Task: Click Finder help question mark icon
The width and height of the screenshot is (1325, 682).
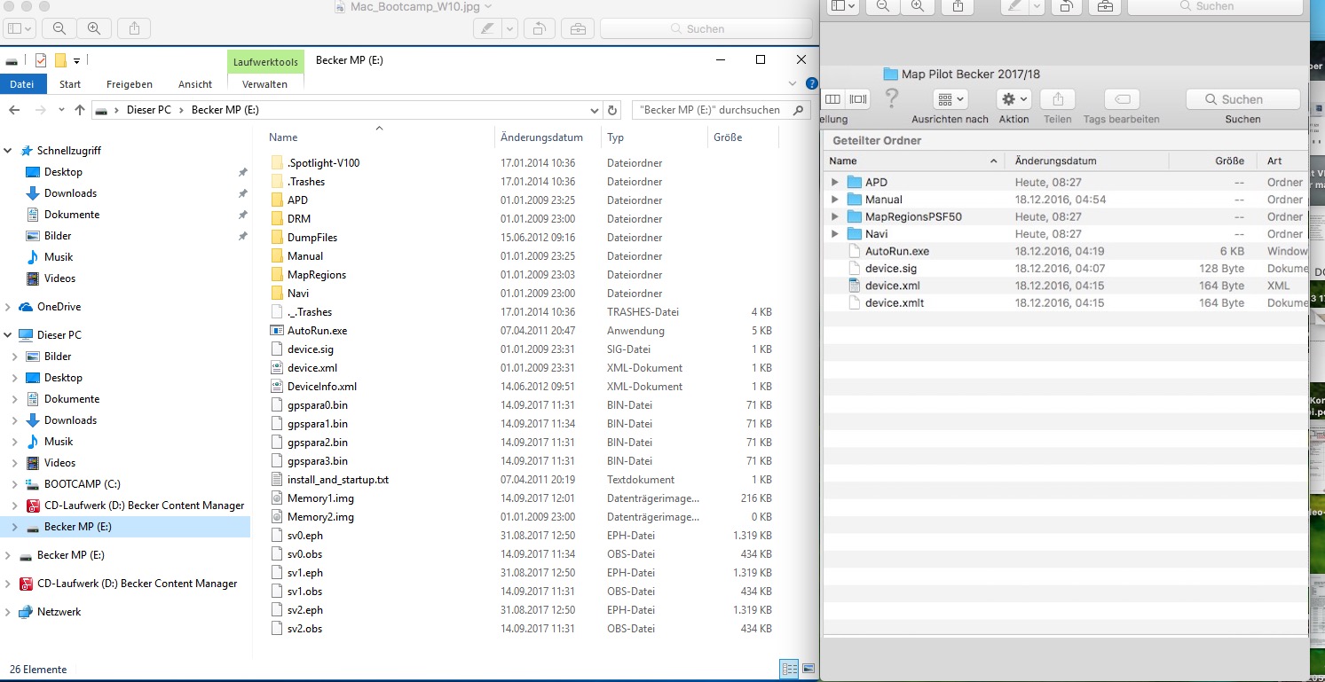Action: pos(892,98)
